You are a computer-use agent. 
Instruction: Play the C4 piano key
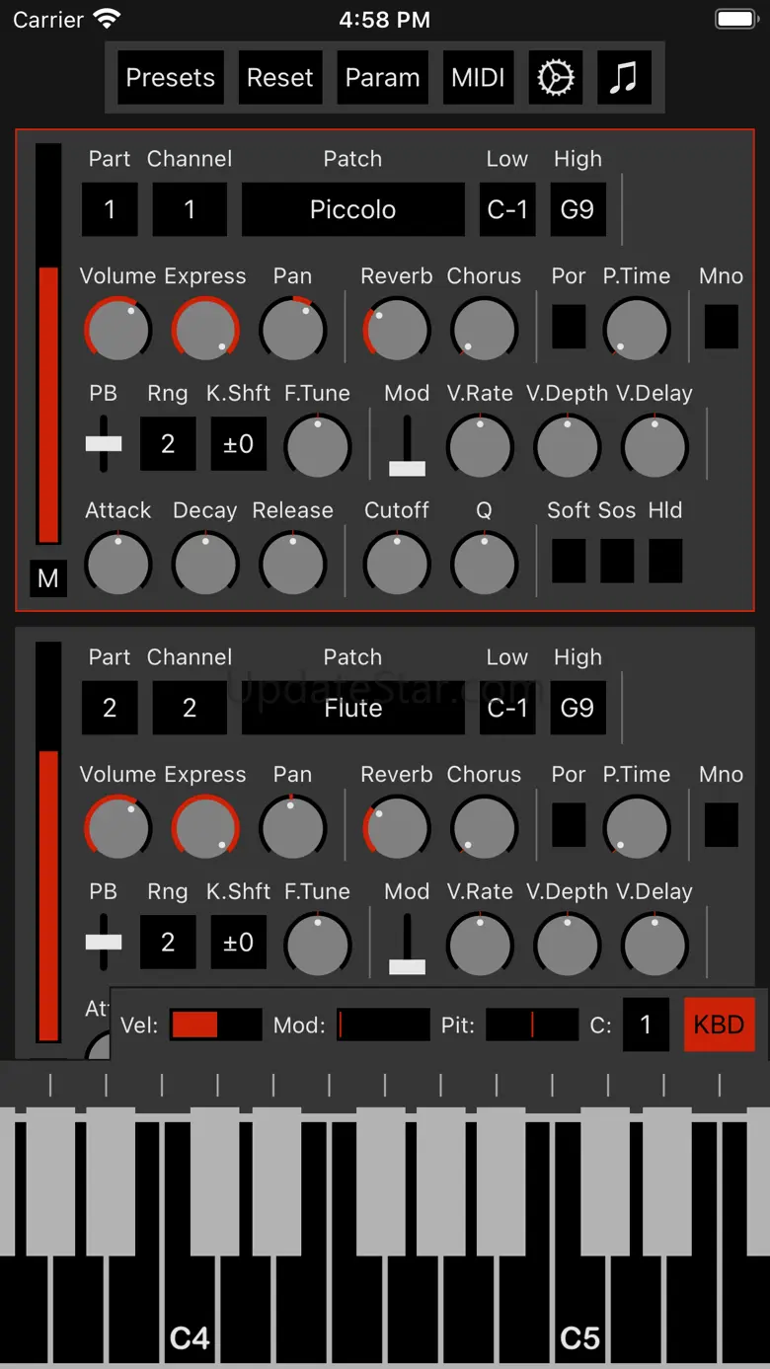(190, 1310)
